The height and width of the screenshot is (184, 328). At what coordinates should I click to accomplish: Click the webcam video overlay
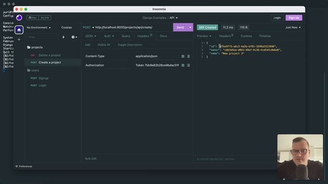pyautogui.click(x=300, y=157)
